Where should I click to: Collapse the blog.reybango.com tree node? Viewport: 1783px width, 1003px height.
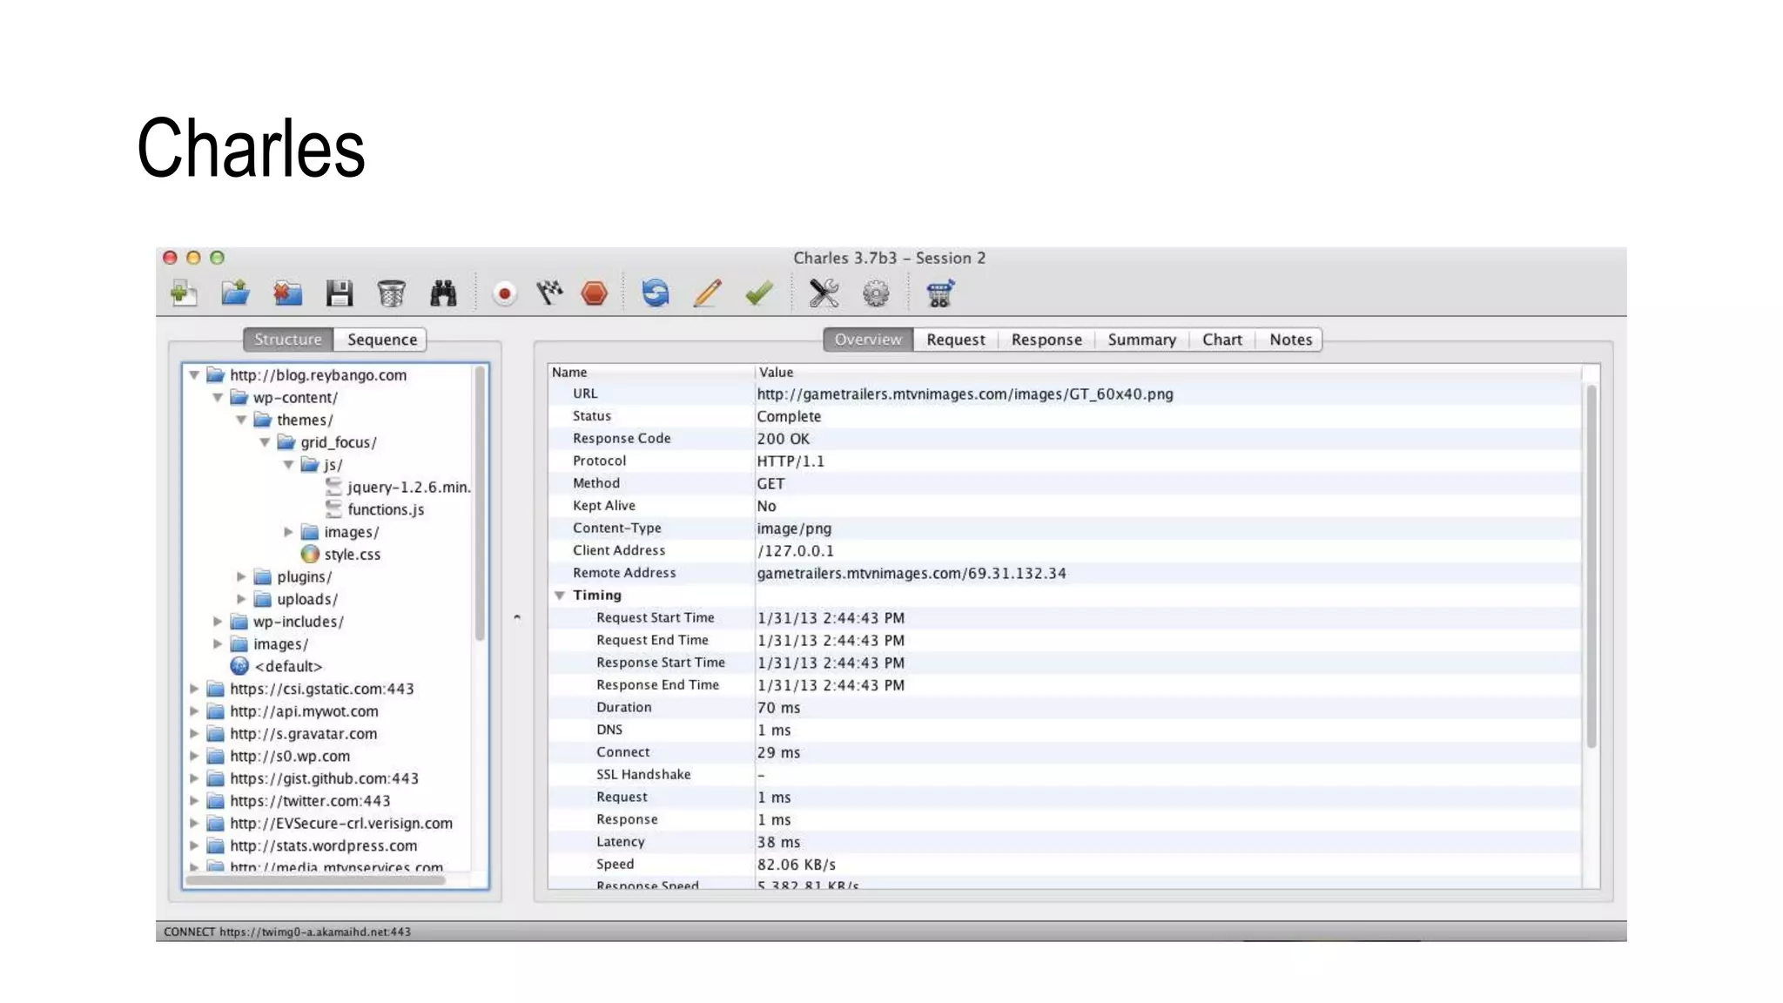click(194, 375)
